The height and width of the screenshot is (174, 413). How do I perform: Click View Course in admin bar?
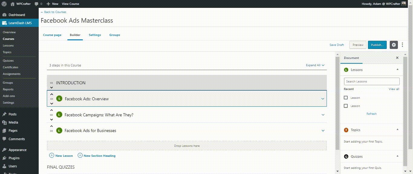(70, 4)
